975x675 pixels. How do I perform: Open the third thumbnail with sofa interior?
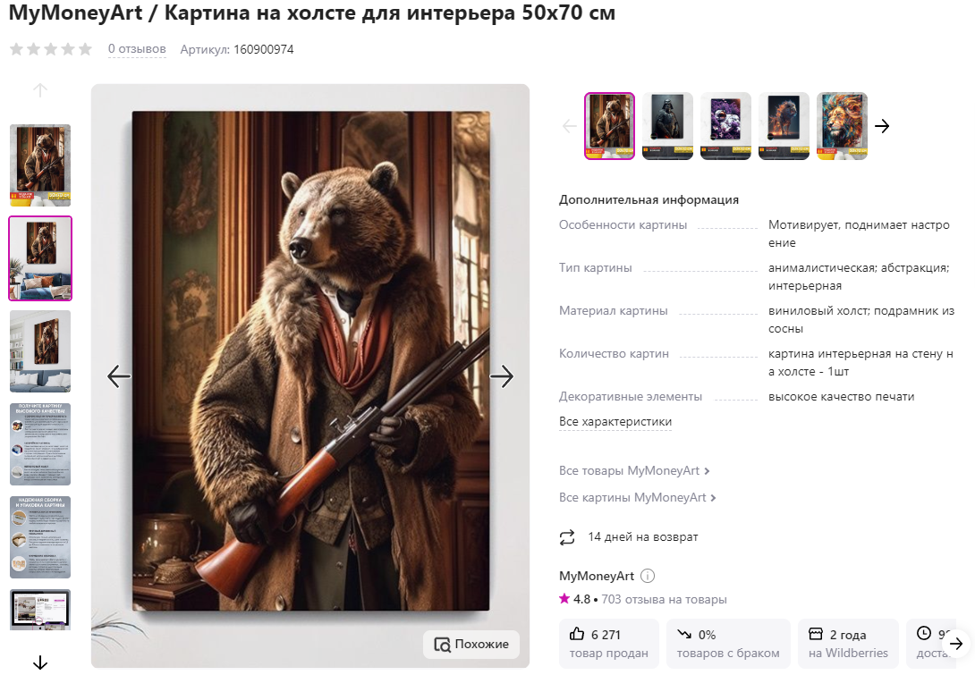(x=40, y=351)
